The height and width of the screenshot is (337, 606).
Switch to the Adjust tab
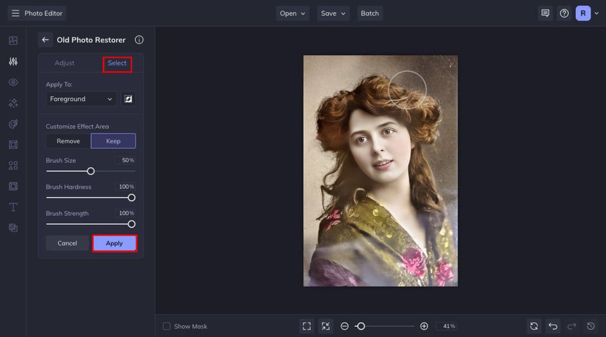point(65,63)
